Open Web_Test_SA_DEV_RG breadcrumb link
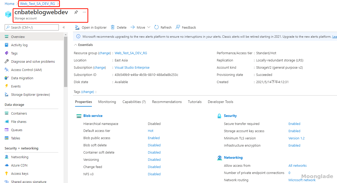Screen dimensions: 337x183 pyautogui.click(x=37, y=4)
